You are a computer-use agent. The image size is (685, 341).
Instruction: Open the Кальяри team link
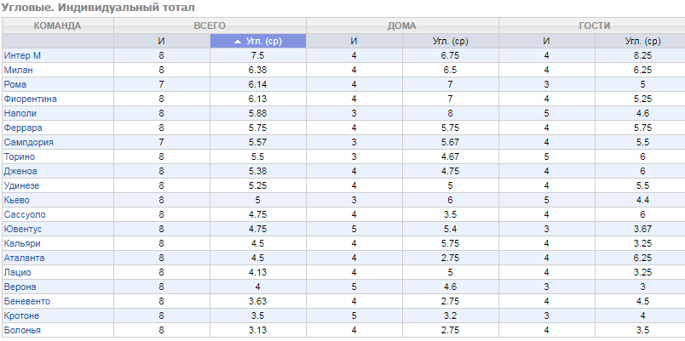pyautogui.click(x=22, y=243)
